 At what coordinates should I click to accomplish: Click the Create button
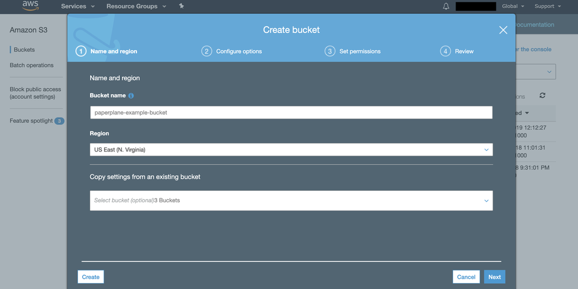click(x=91, y=277)
